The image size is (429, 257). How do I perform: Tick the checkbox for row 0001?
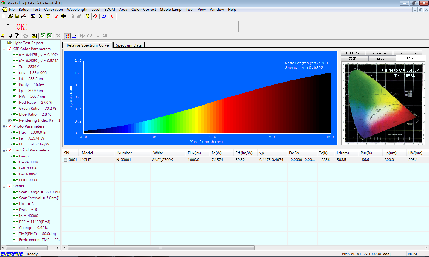[66, 160]
